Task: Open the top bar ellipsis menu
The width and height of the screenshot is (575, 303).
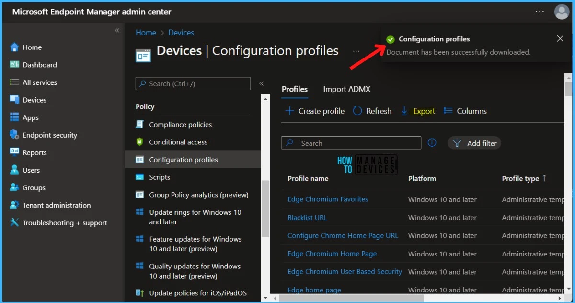Action: tap(540, 12)
